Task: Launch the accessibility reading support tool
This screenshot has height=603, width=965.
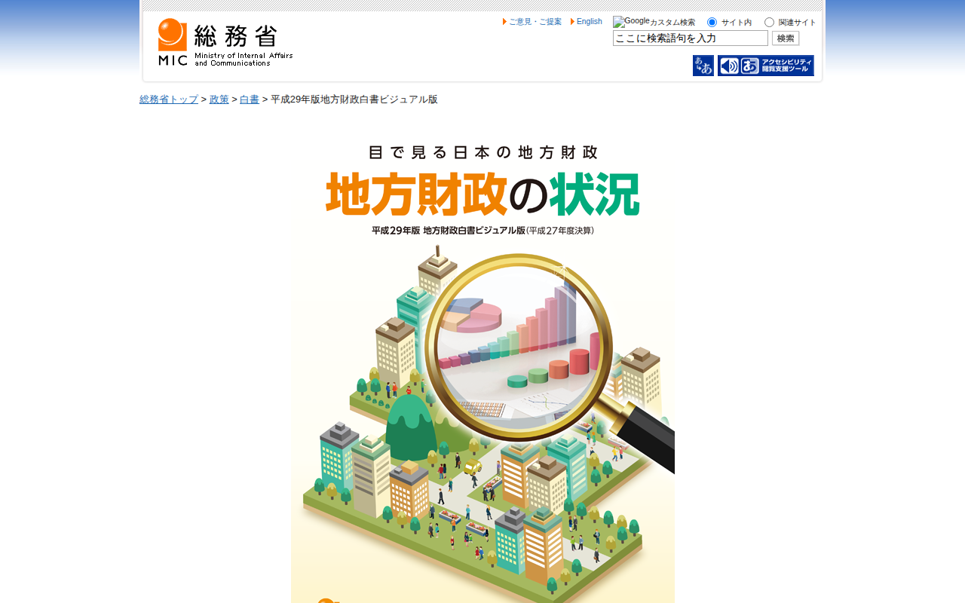Action: pos(765,66)
